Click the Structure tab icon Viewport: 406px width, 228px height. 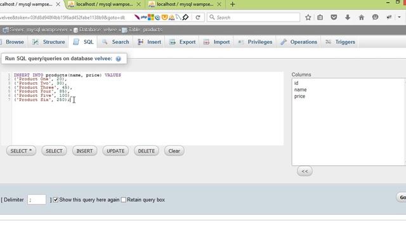pyautogui.click(x=36, y=42)
